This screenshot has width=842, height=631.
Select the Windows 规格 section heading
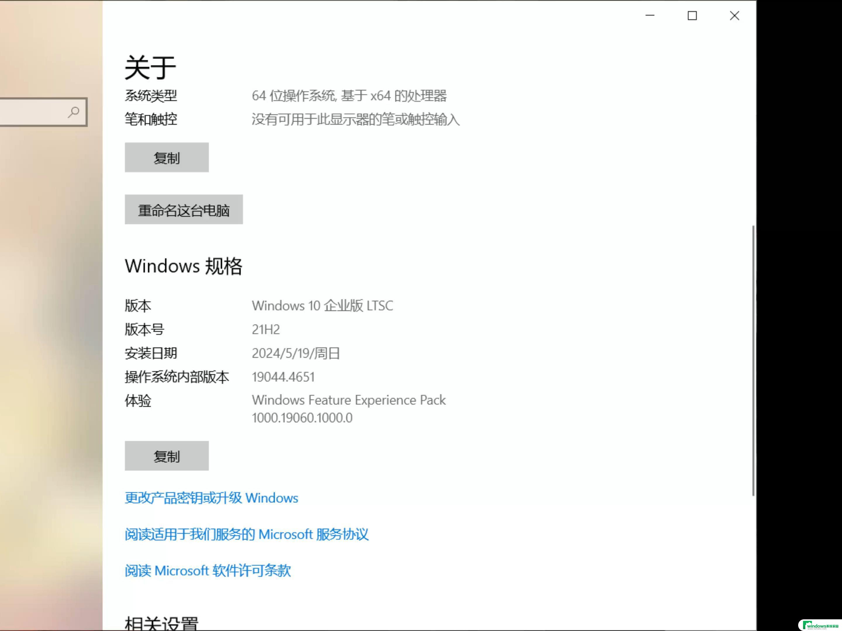[x=184, y=266]
